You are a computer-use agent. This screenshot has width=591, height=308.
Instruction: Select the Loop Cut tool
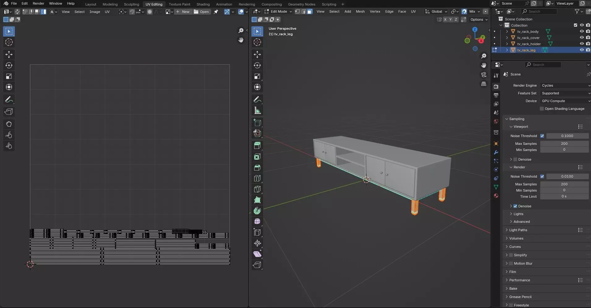click(x=257, y=178)
